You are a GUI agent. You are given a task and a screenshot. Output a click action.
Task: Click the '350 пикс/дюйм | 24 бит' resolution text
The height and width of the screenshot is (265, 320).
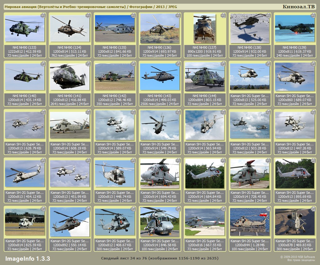pos(115,104)
